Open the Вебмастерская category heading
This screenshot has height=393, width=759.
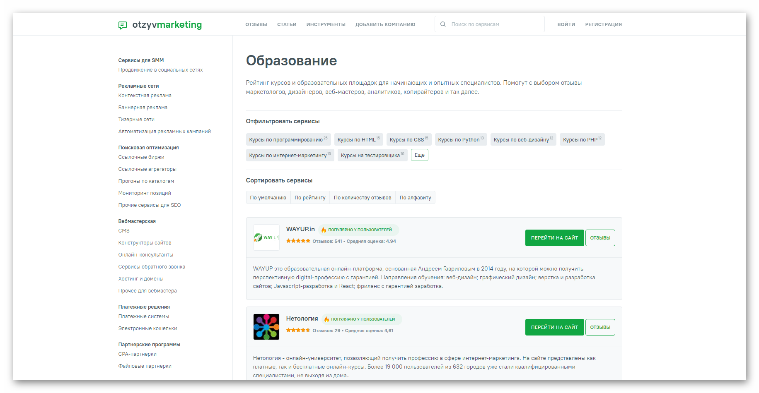click(x=137, y=221)
